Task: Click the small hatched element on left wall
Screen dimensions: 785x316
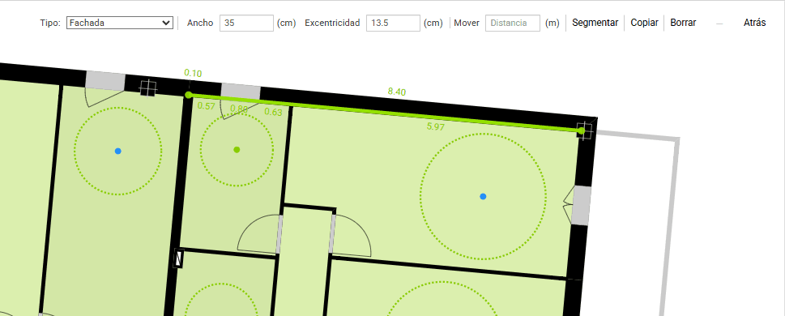Action: click(x=178, y=258)
